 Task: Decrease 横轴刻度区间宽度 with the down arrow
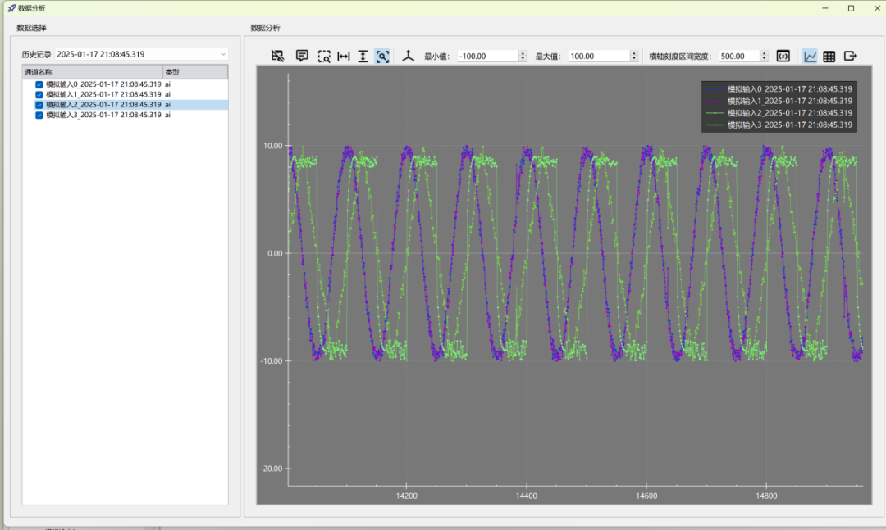tap(764, 59)
